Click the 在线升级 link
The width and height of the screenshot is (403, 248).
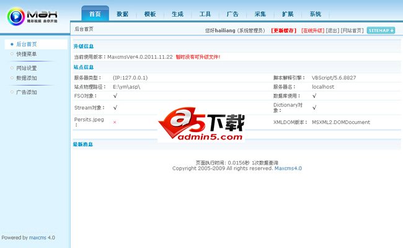pyautogui.click(x=312, y=30)
